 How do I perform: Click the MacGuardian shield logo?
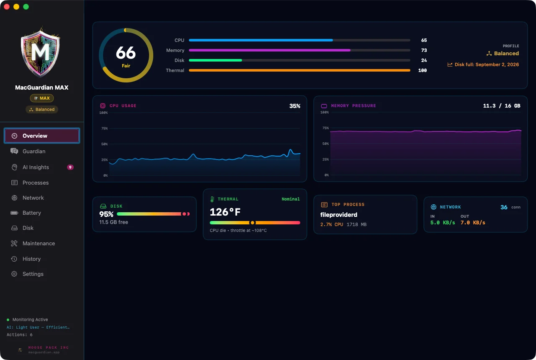40,52
